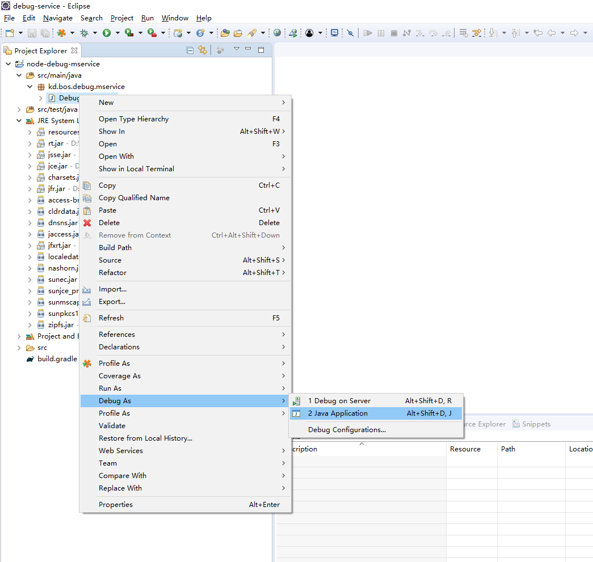Click Copy Qualified Name in context menu
Viewport: 593px width, 562px height.
click(186, 198)
